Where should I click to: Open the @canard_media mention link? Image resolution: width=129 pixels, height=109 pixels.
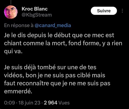tap(53, 25)
